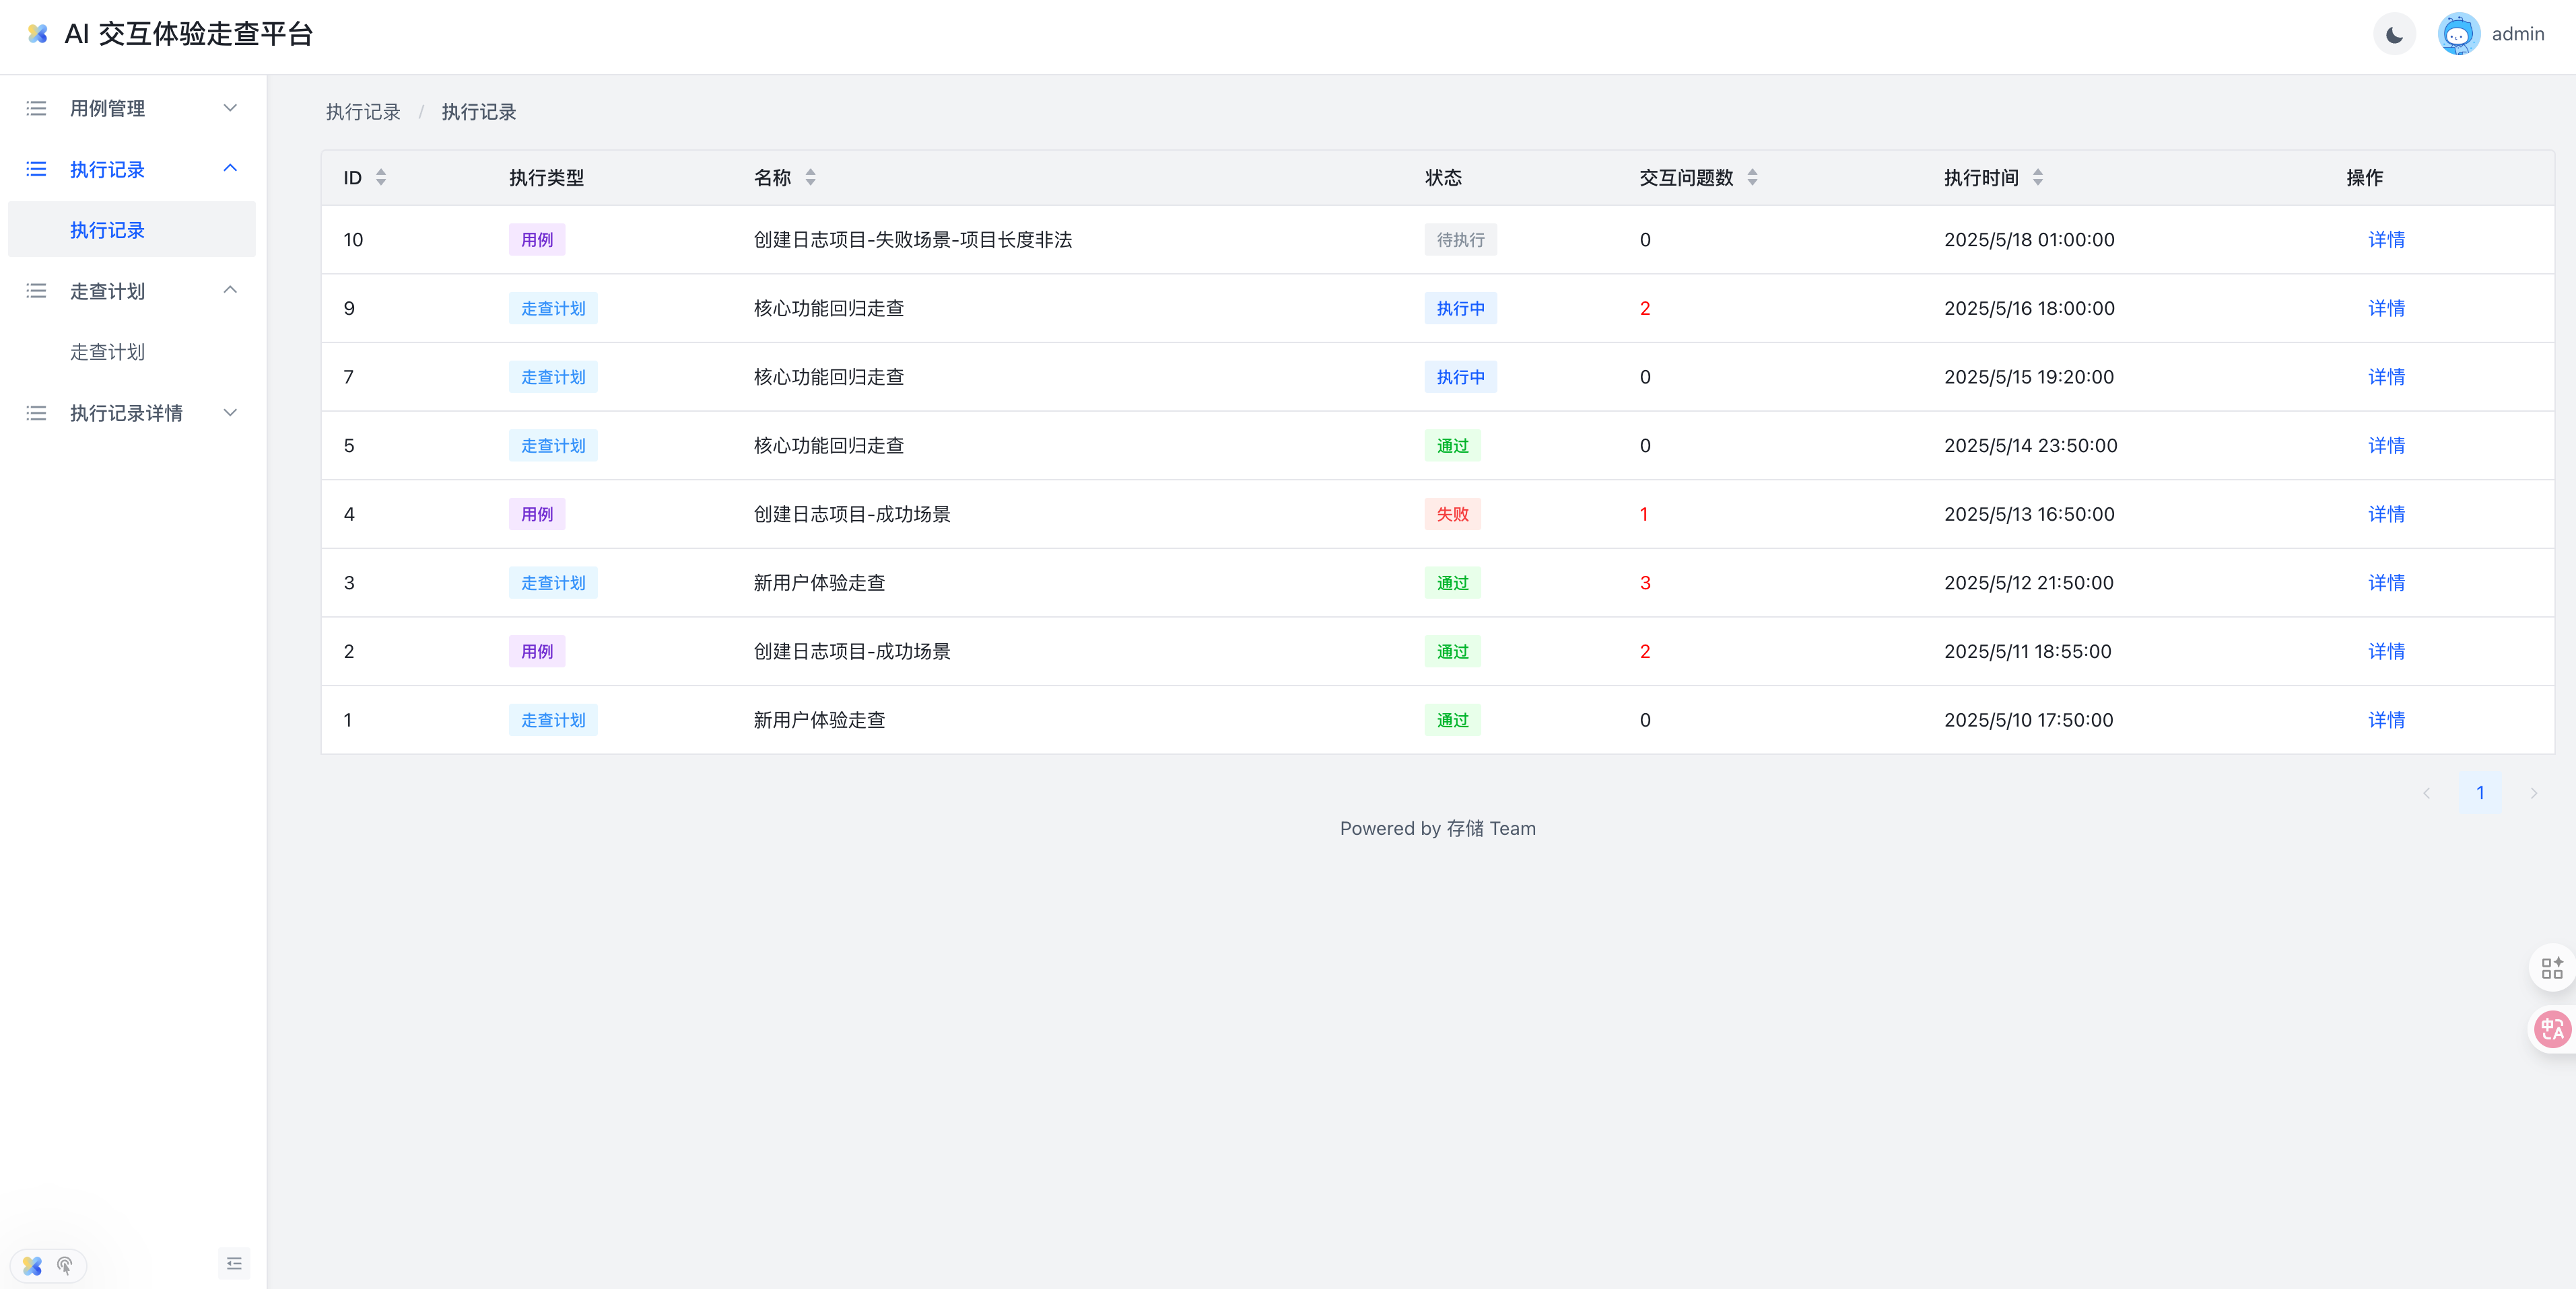
Task: Open 详情 for record ID 2
Action: [x=2386, y=651]
